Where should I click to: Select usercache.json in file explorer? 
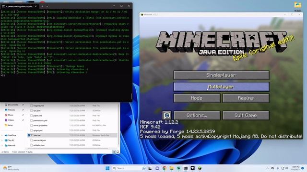[39, 140]
